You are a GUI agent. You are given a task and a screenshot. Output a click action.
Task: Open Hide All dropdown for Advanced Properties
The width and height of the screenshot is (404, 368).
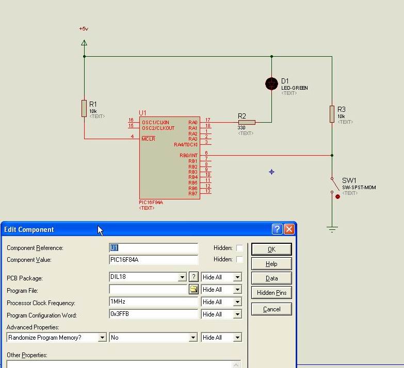click(x=237, y=338)
